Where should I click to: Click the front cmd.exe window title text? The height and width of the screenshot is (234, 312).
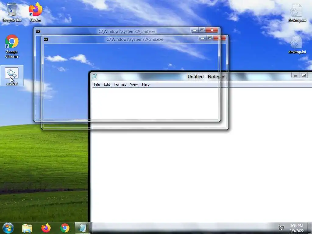click(135, 39)
